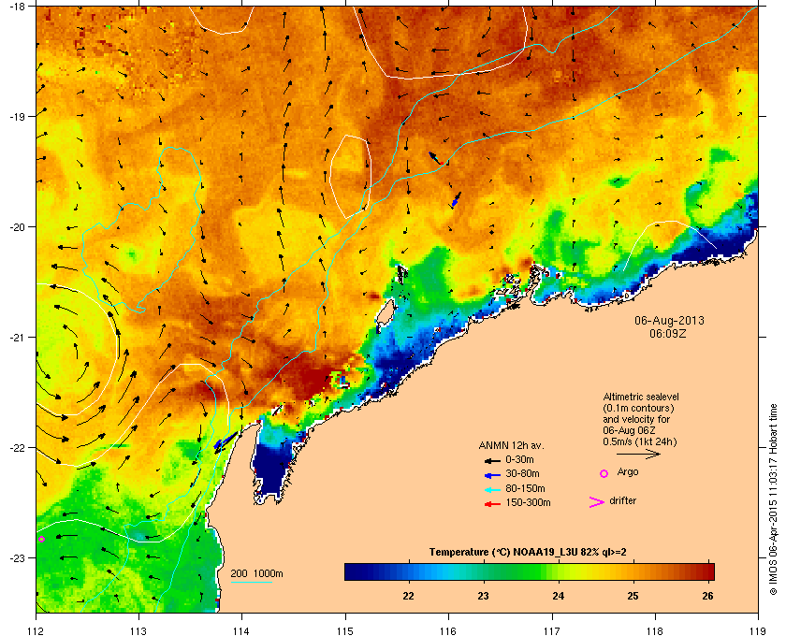Click the colorbar tick label 22
This screenshot has width=786, height=636.
(x=409, y=596)
